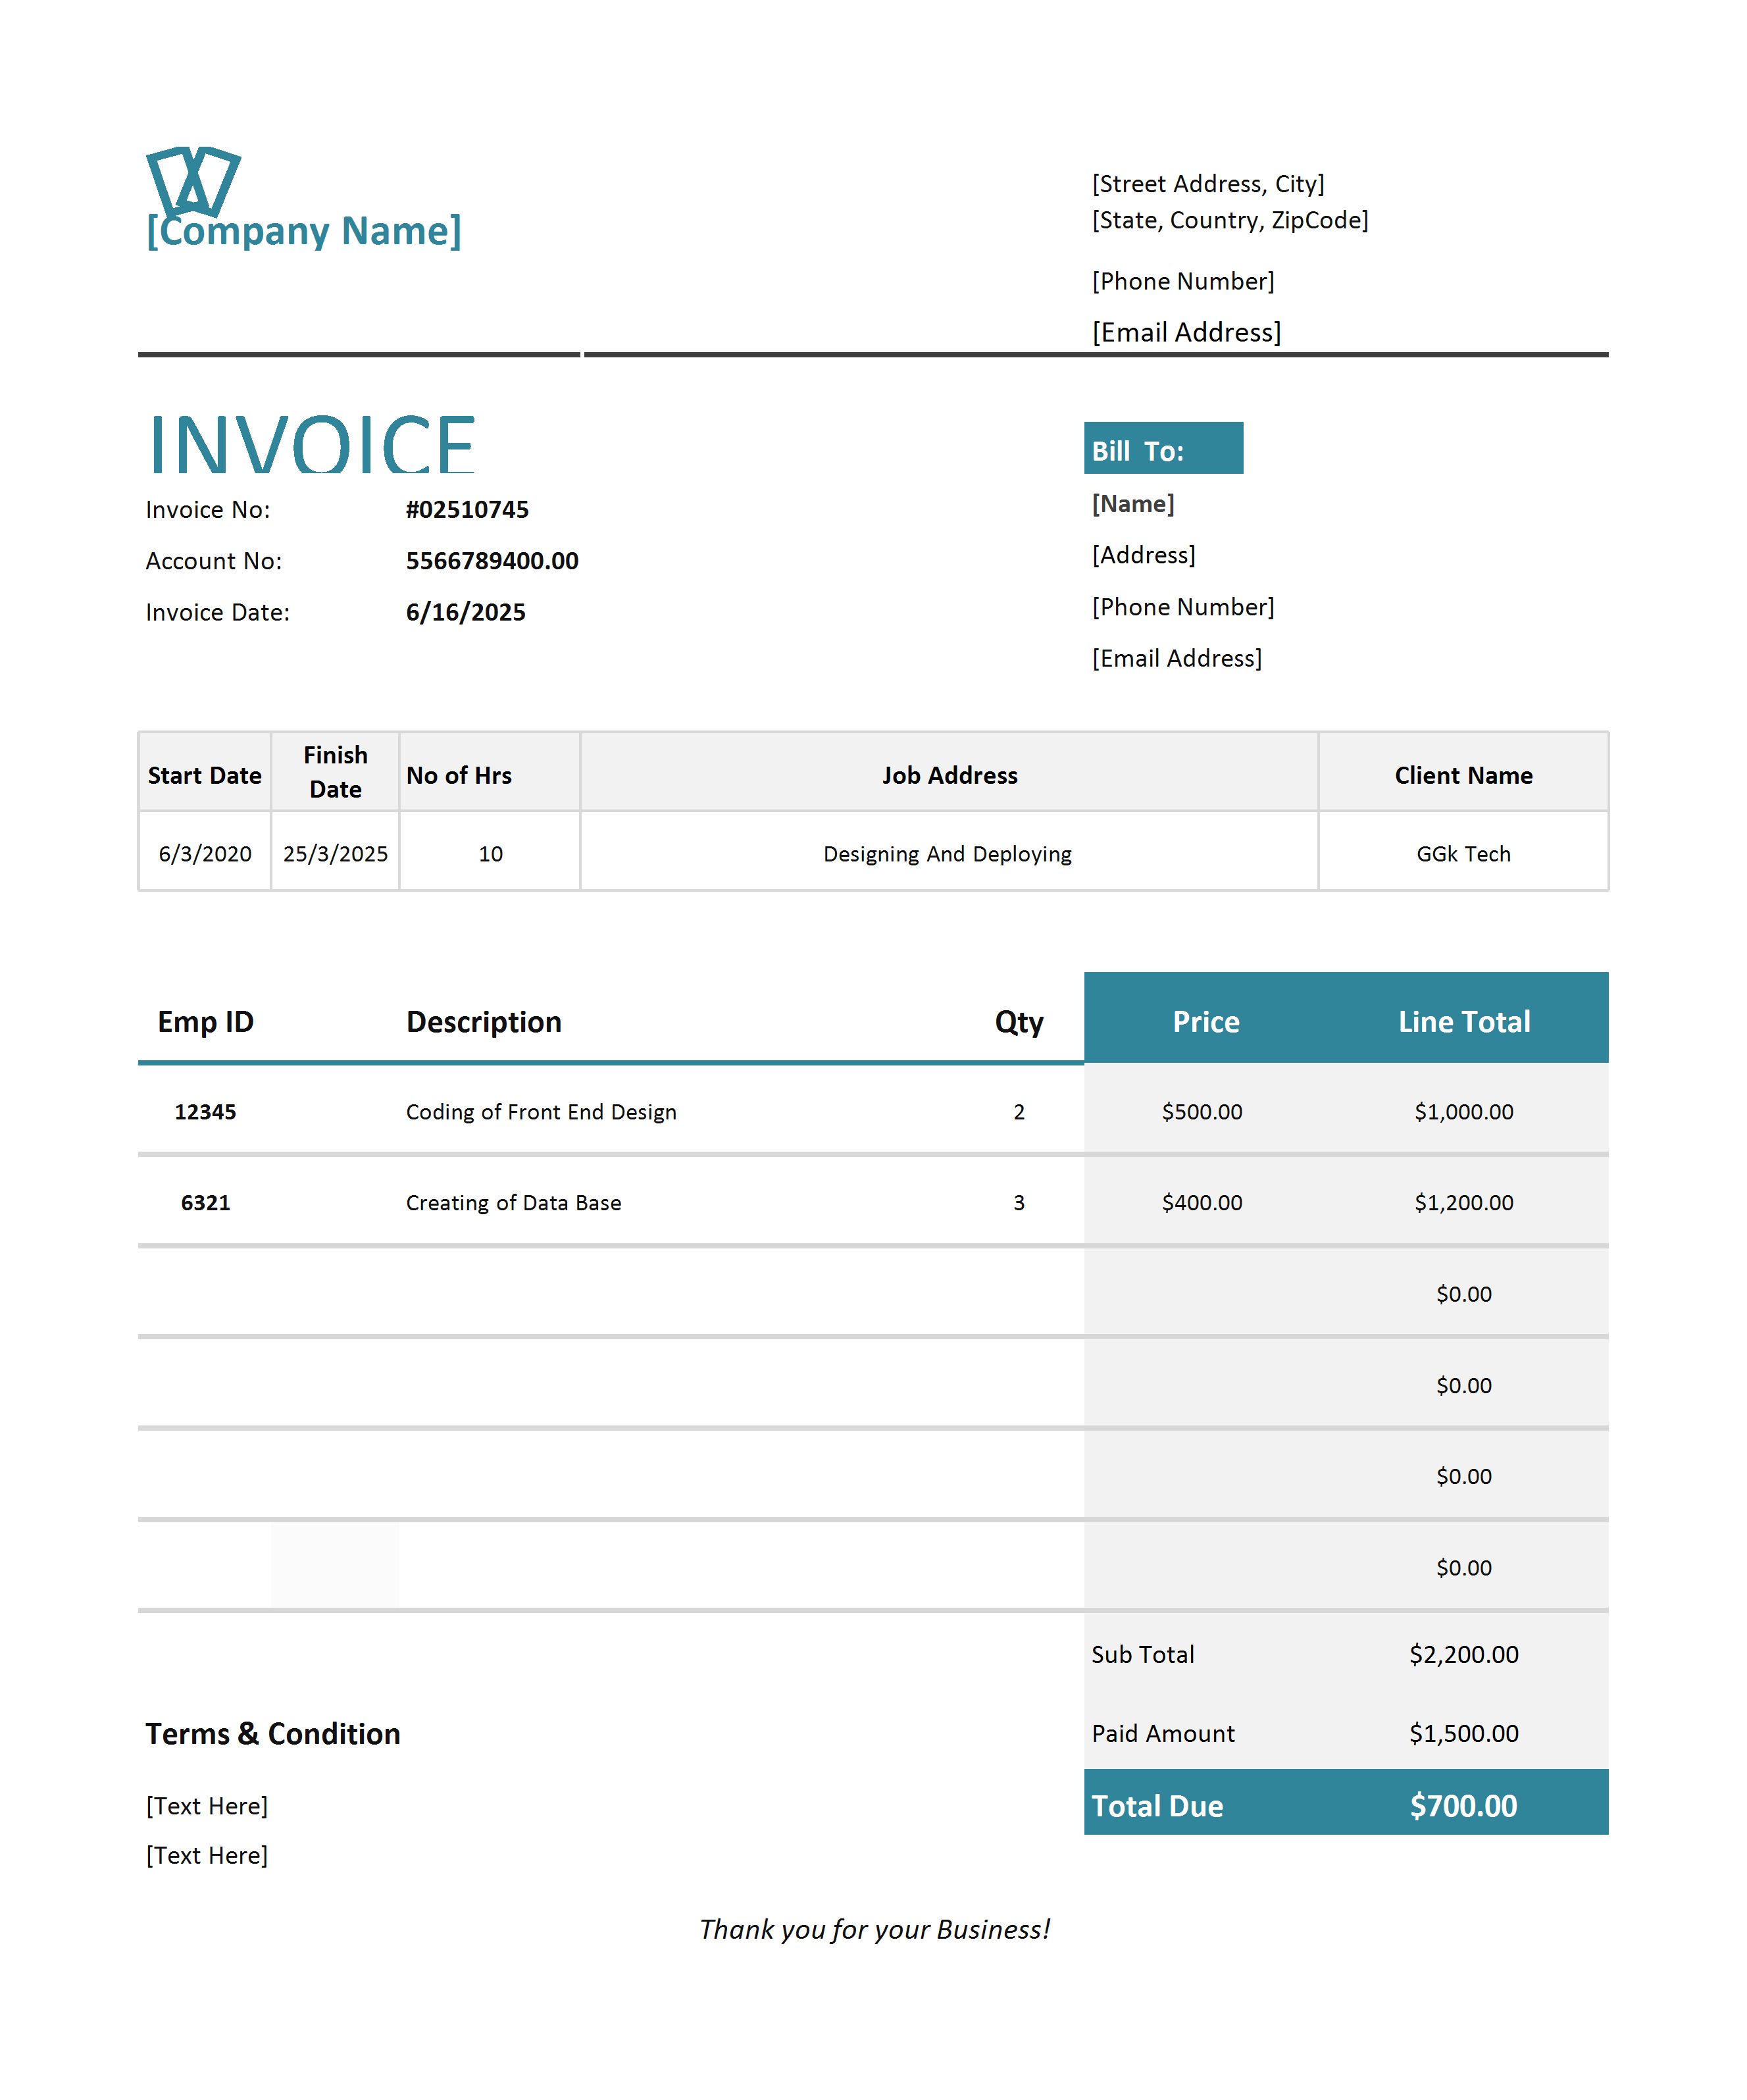This screenshot has width=1747, height=2100.
Task: Select the company [Phone Number] field
Action: pos(1183,281)
